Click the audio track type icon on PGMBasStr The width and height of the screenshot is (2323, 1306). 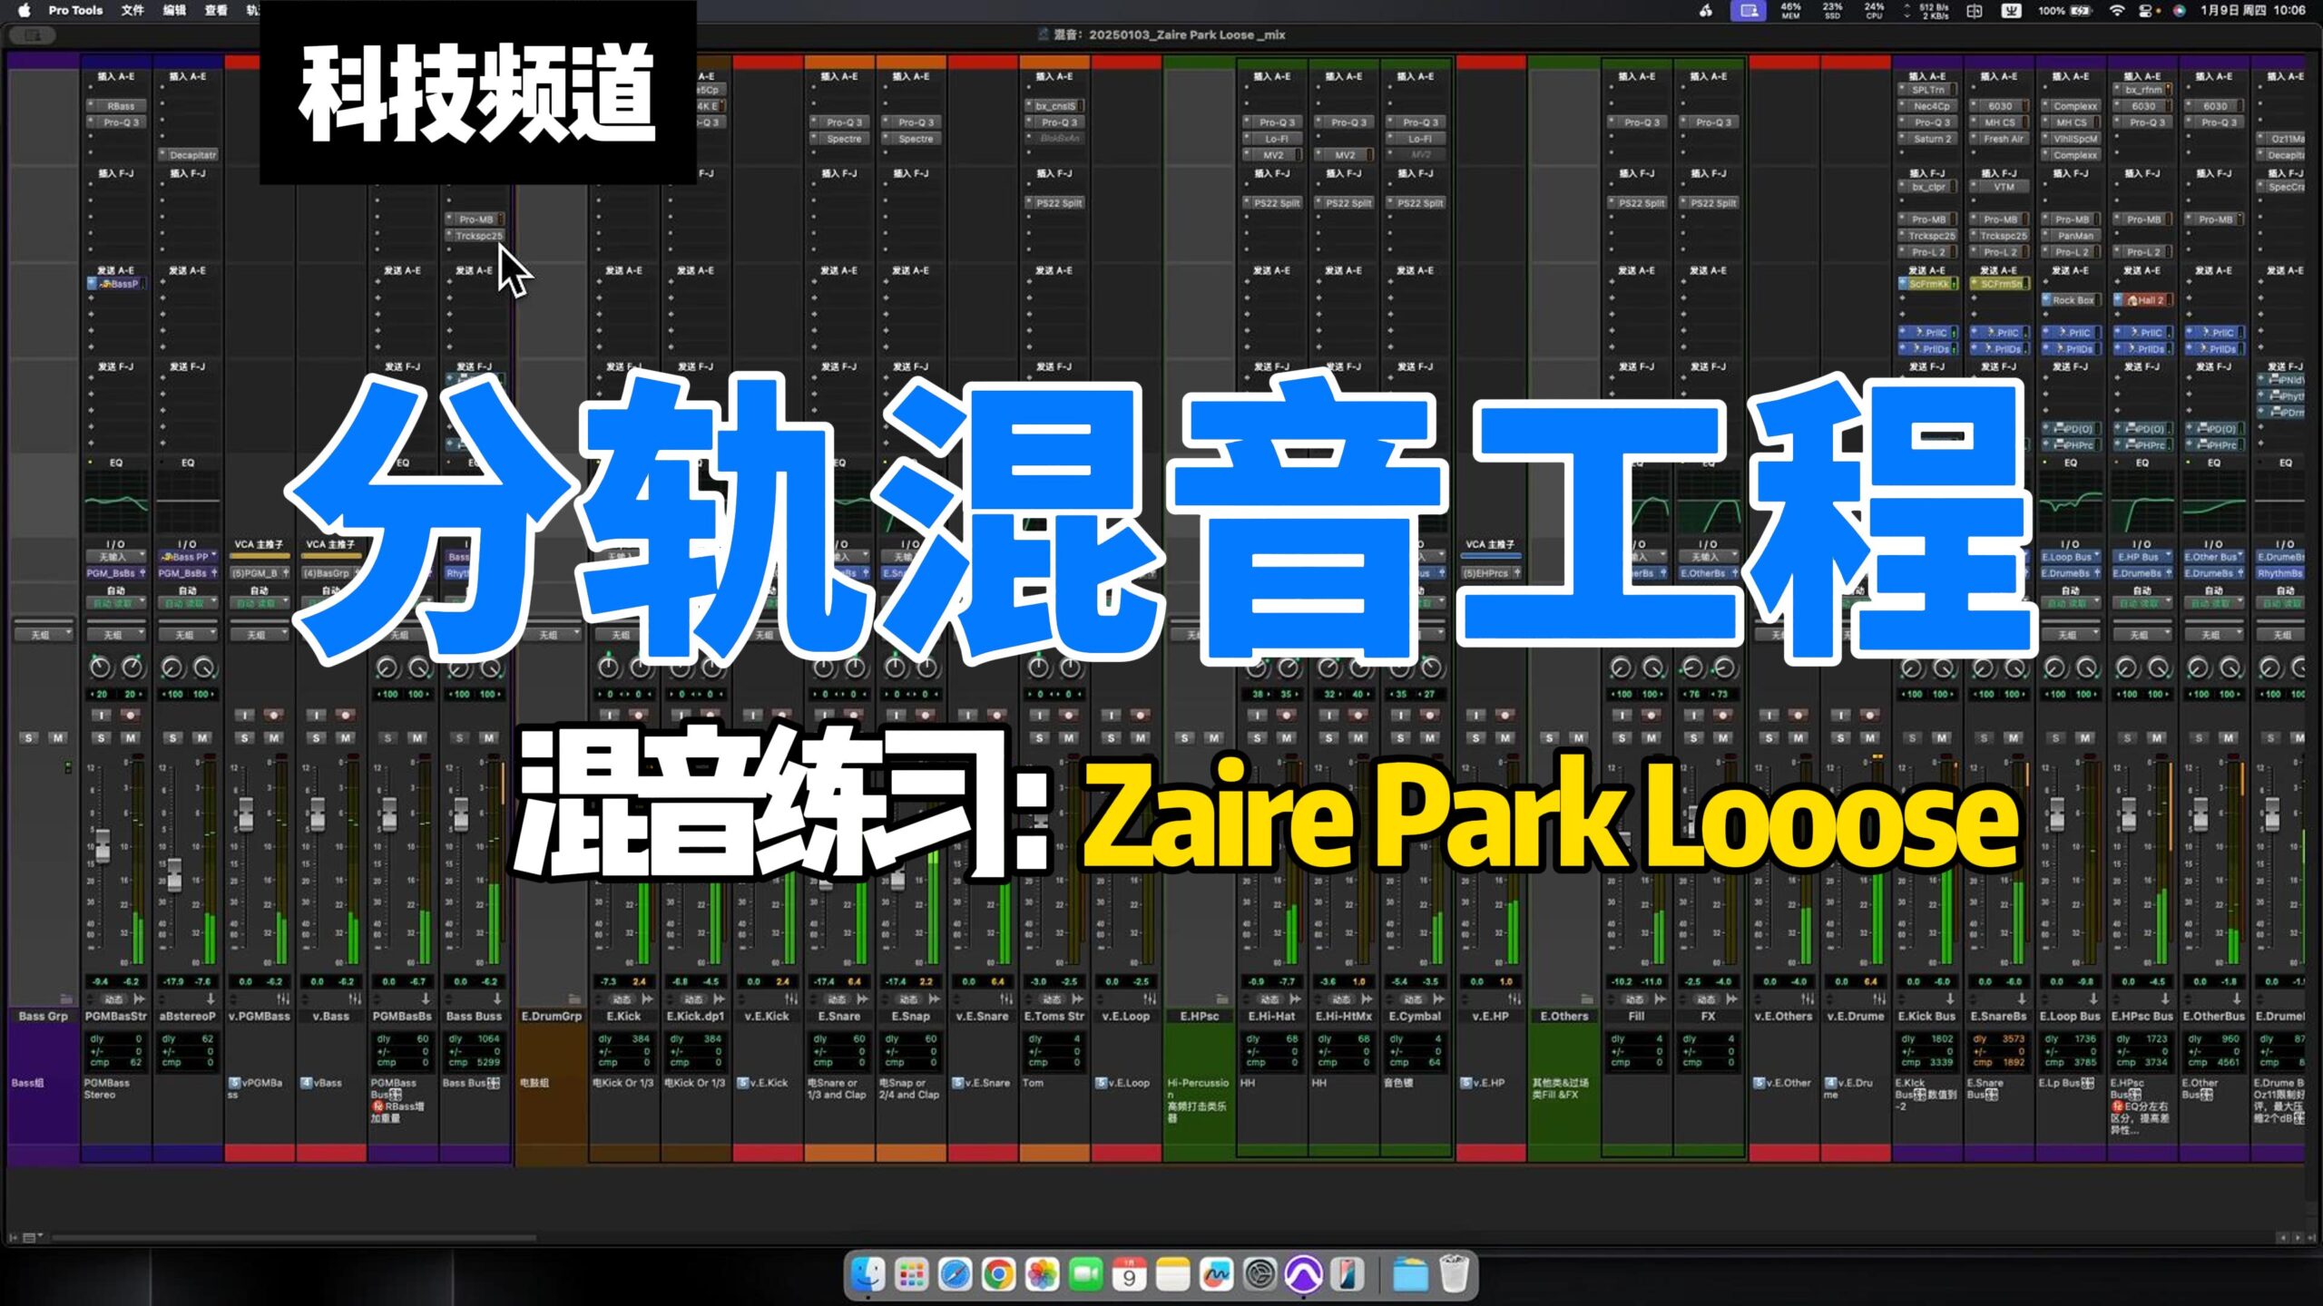(x=139, y=999)
